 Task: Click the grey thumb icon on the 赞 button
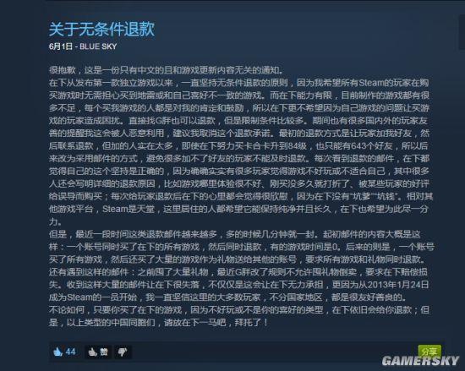93,352
